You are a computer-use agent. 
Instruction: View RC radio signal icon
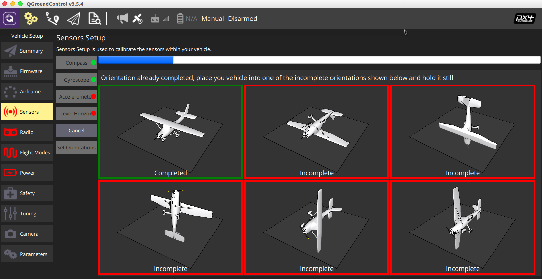click(x=155, y=18)
